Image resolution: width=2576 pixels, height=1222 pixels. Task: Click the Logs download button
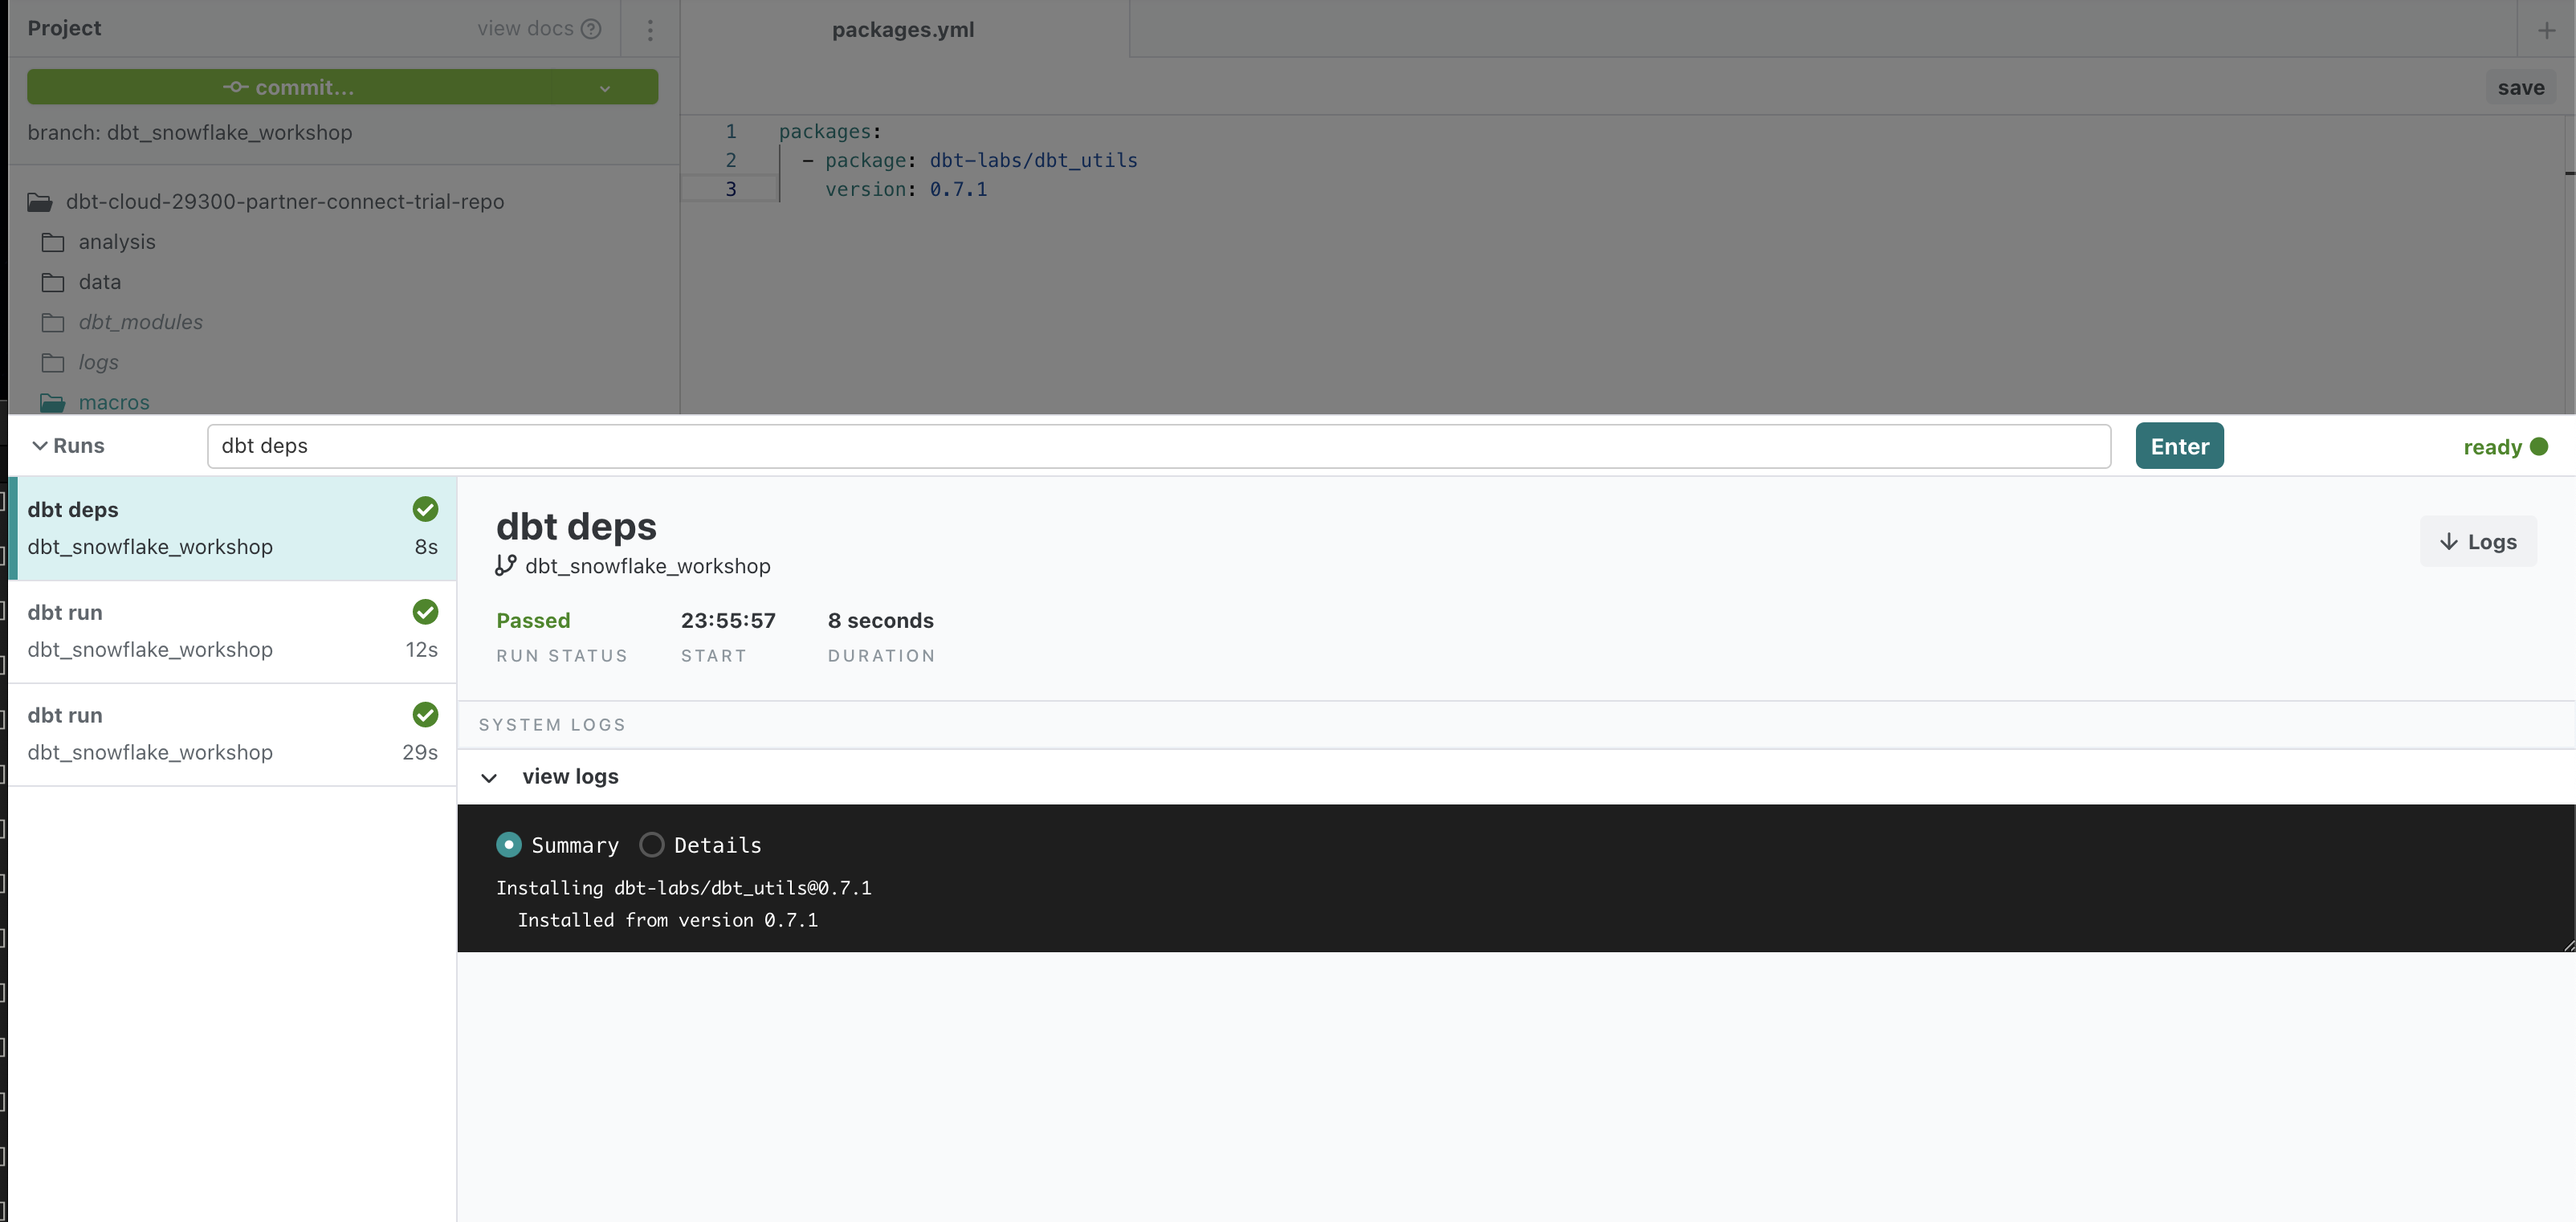coord(2477,541)
